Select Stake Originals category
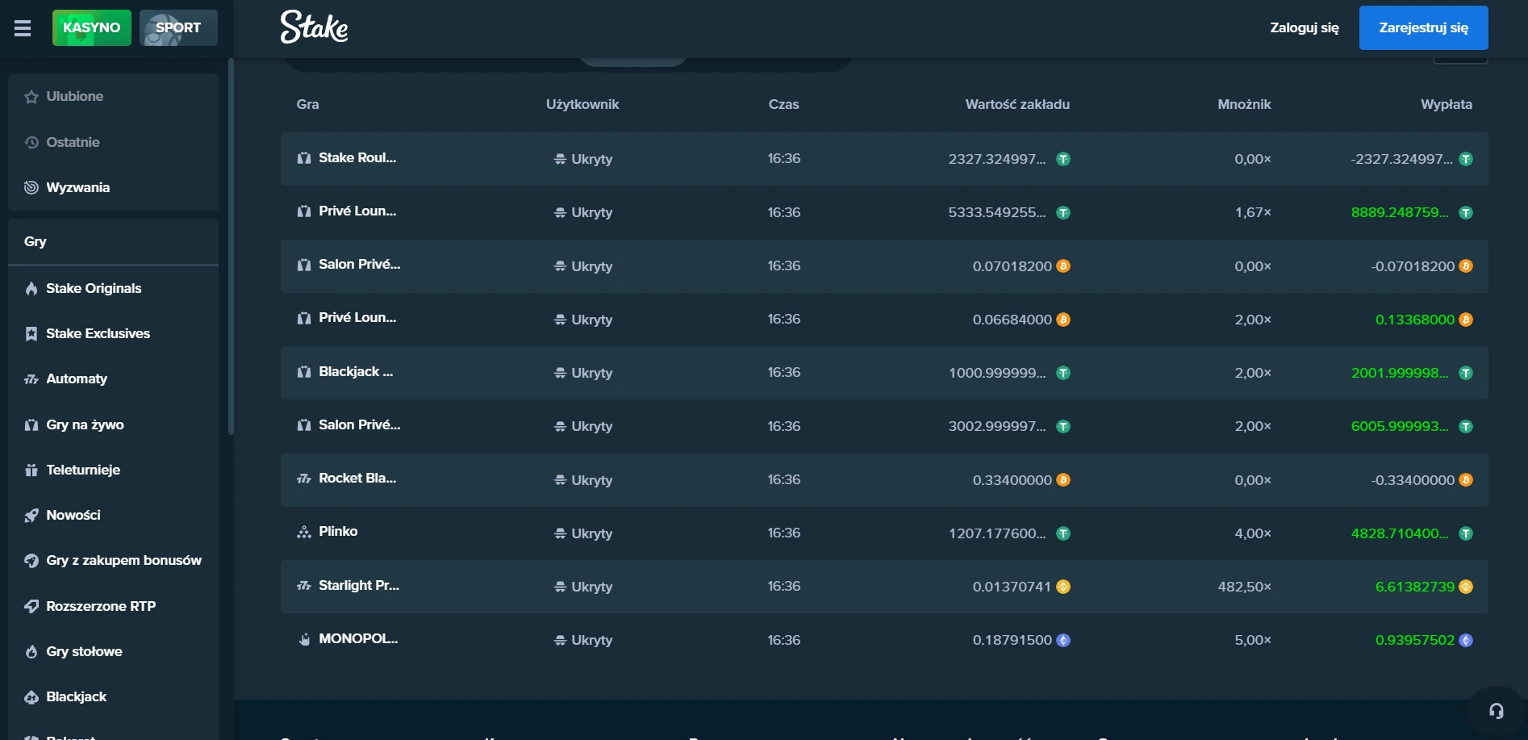This screenshot has height=740, width=1528. pyautogui.click(x=114, y=288)
